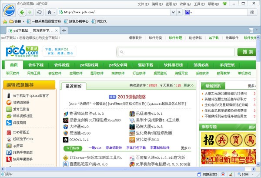
Task: Open the home page with house icon
Action: pyautogui.click(x=49, y=12)
